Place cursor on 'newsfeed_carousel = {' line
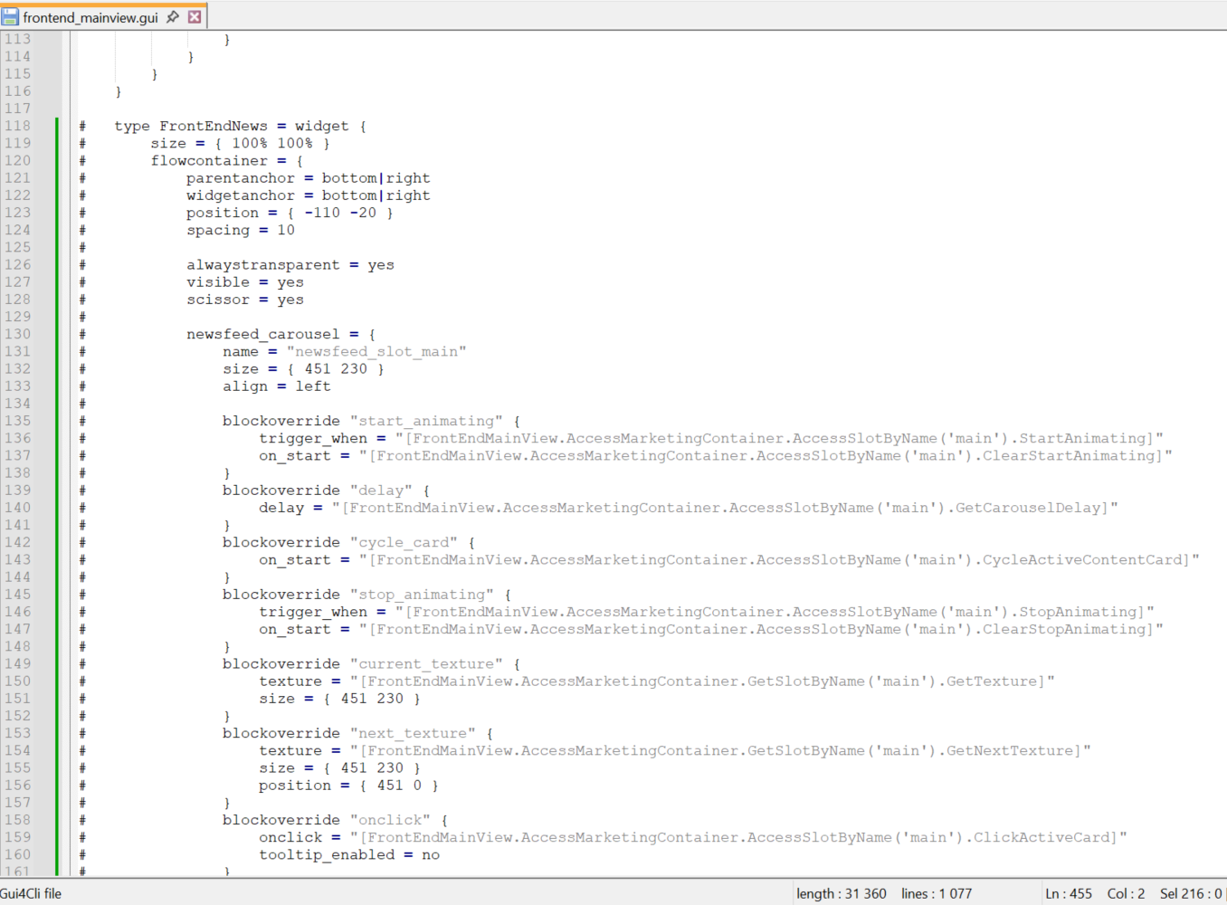This screenshot has width=1227, height=905. [281, 334]
